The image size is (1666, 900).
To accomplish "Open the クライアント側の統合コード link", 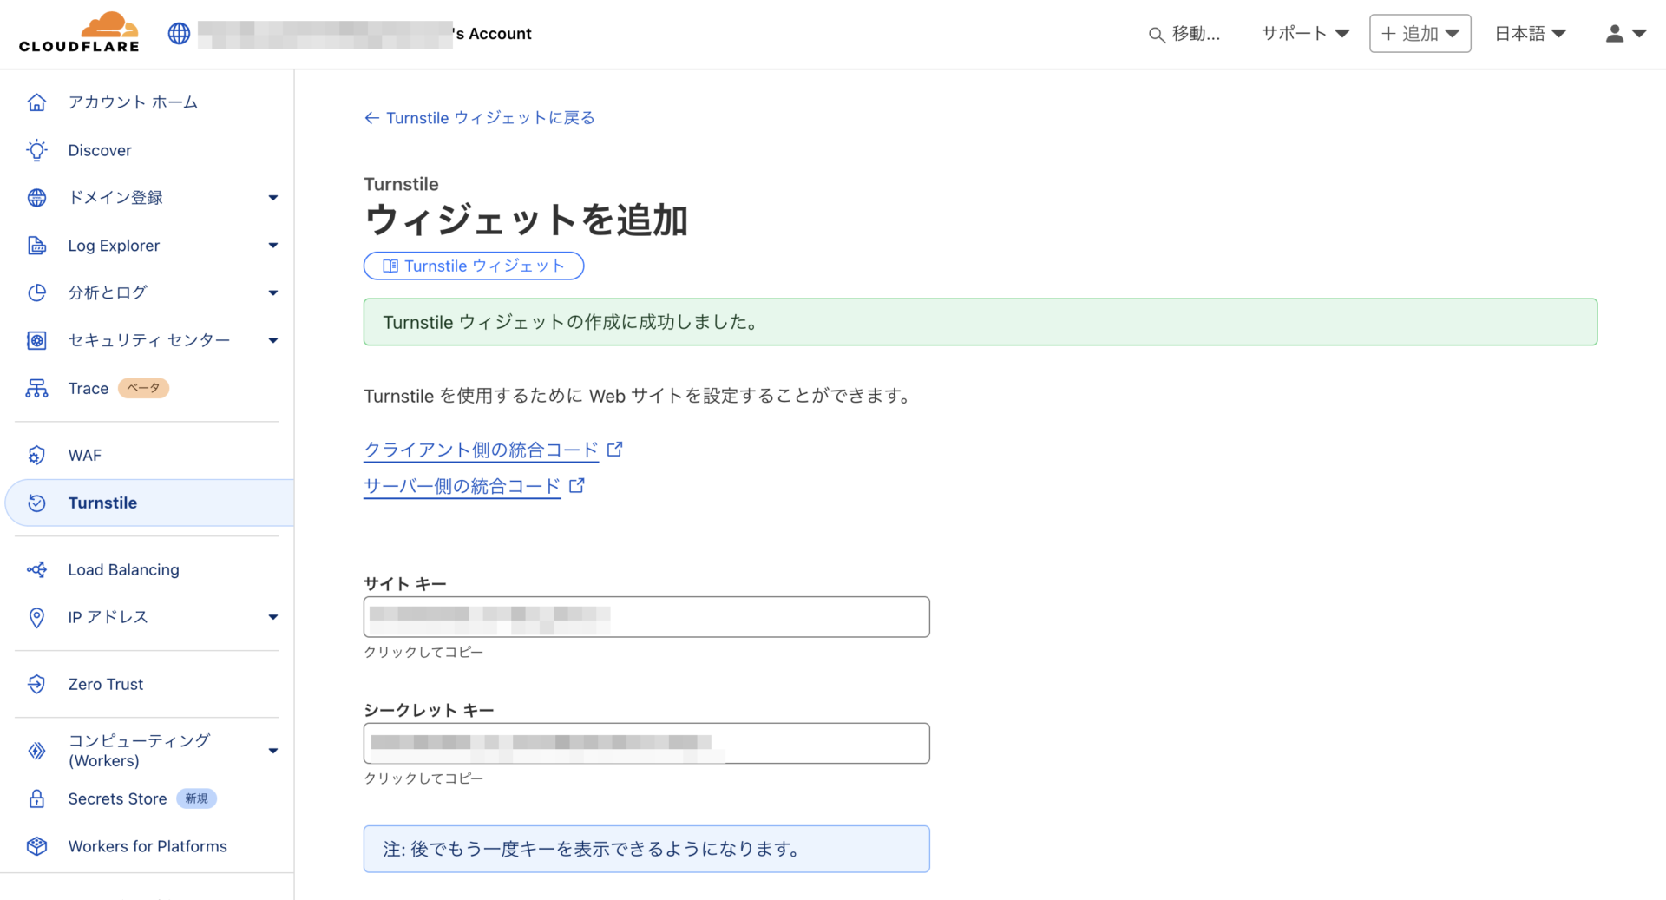I will 482,450.
